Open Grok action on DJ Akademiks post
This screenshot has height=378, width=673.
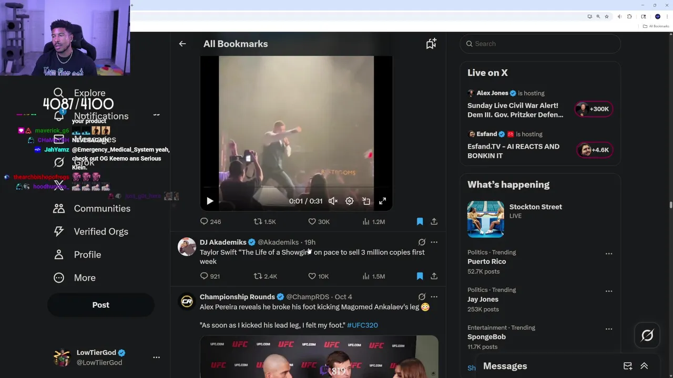(x=422, y=242)
